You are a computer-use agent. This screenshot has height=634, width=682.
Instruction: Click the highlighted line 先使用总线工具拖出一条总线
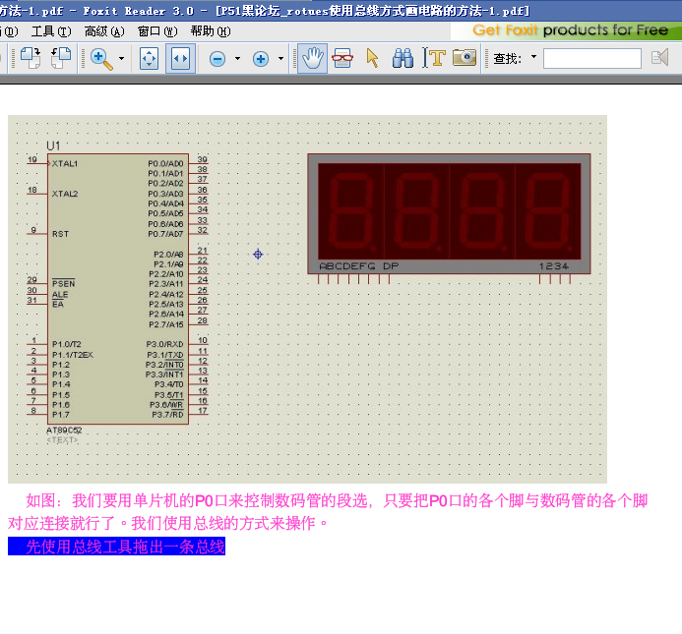coord(116,547)
